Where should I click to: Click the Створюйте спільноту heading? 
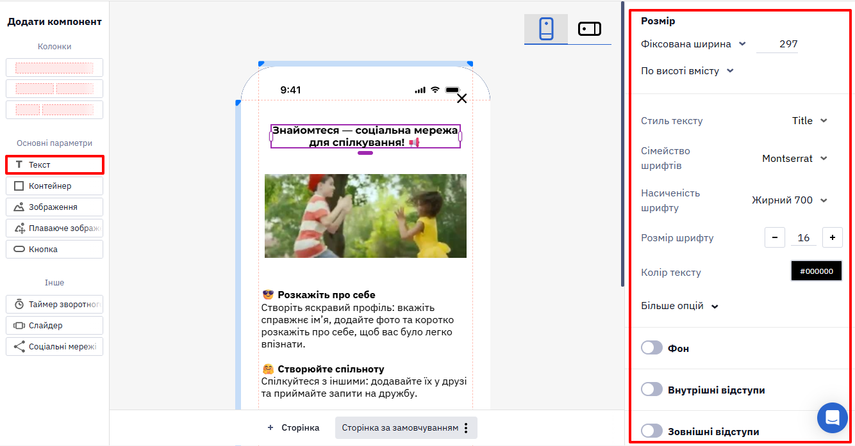(x=331, y=369)
